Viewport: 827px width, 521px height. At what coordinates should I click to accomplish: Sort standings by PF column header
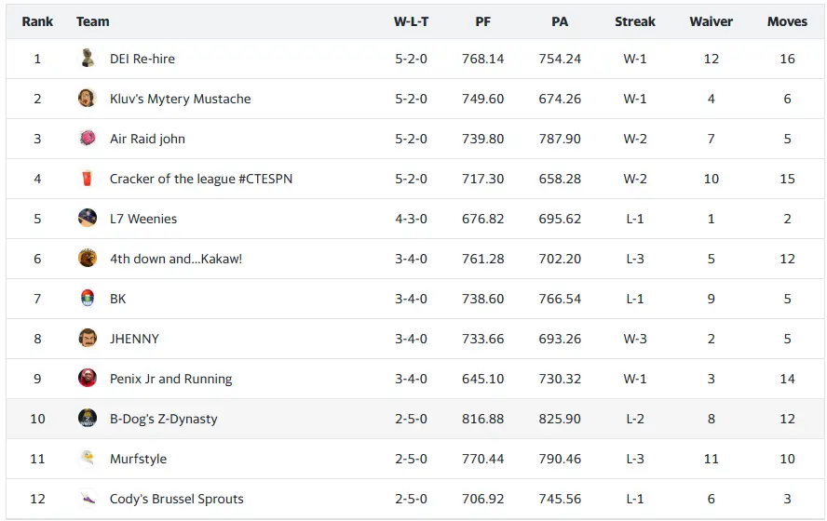coord(482,21)
